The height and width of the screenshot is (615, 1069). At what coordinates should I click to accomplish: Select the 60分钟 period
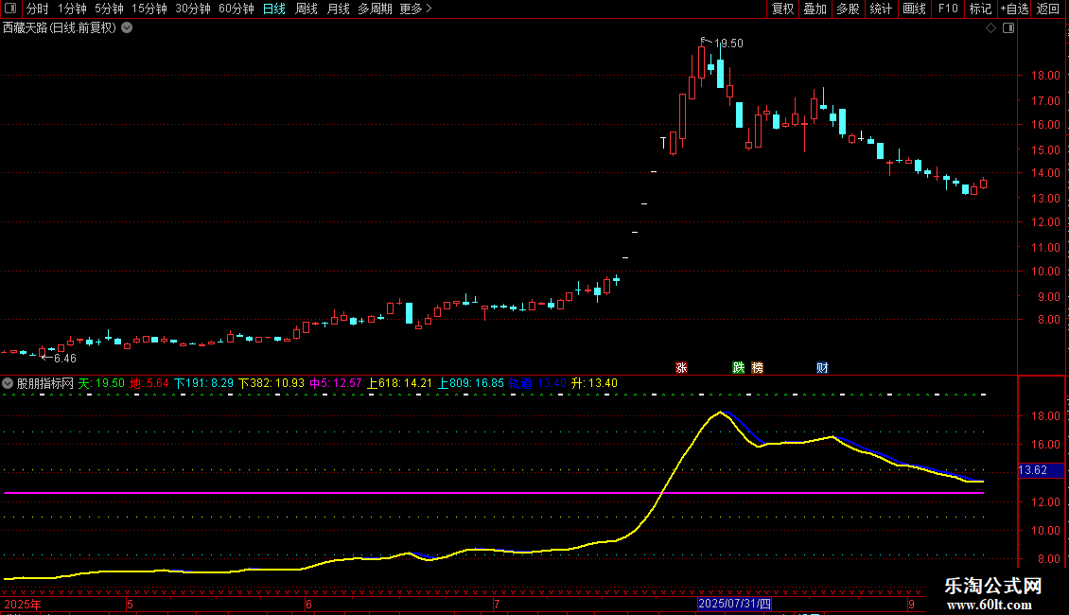(236, 9)
